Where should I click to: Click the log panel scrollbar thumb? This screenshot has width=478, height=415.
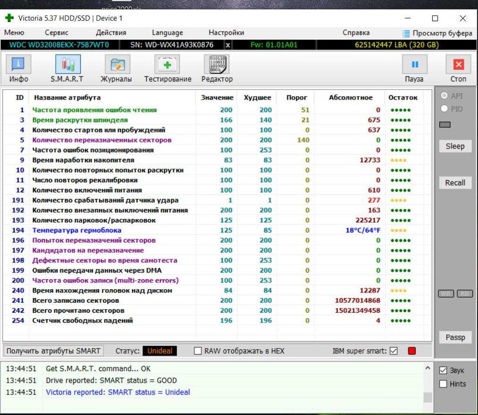[428, 397]
